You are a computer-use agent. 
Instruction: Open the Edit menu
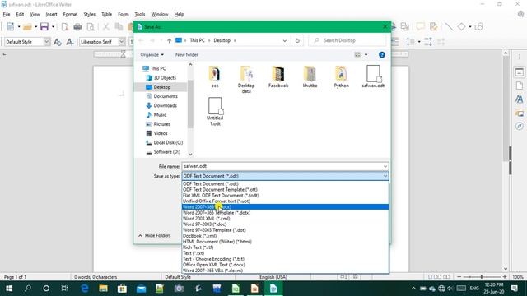click(20, 15)
